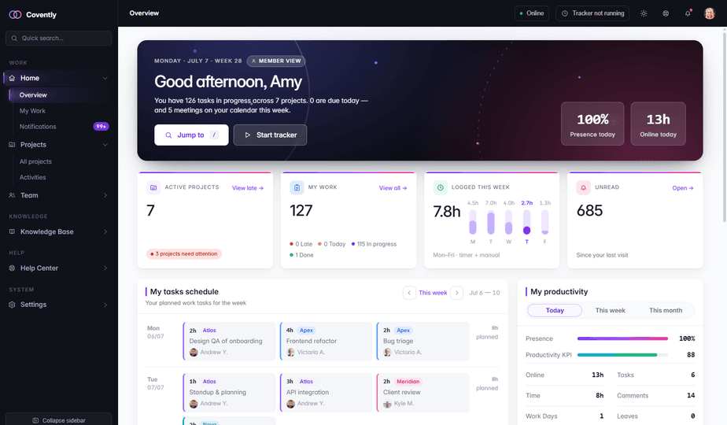Click the Monday bar in logged hours chart
This screenshot has height=425, width=727.
point(472,222)
